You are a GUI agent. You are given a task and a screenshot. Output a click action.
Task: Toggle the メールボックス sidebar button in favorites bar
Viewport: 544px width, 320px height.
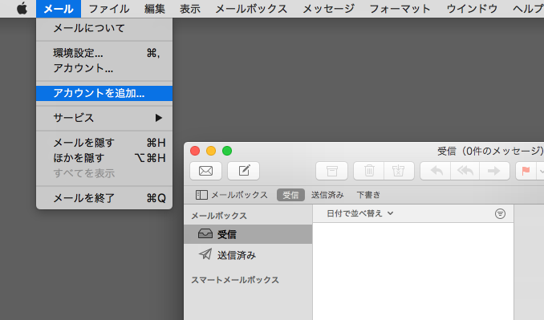[x=231, y=195]
